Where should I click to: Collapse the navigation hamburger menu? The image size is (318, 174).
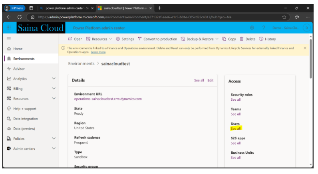click(x=9, y=38)
